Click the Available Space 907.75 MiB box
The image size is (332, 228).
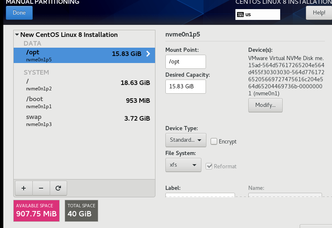pyautogui.click(x=36, y=211)
